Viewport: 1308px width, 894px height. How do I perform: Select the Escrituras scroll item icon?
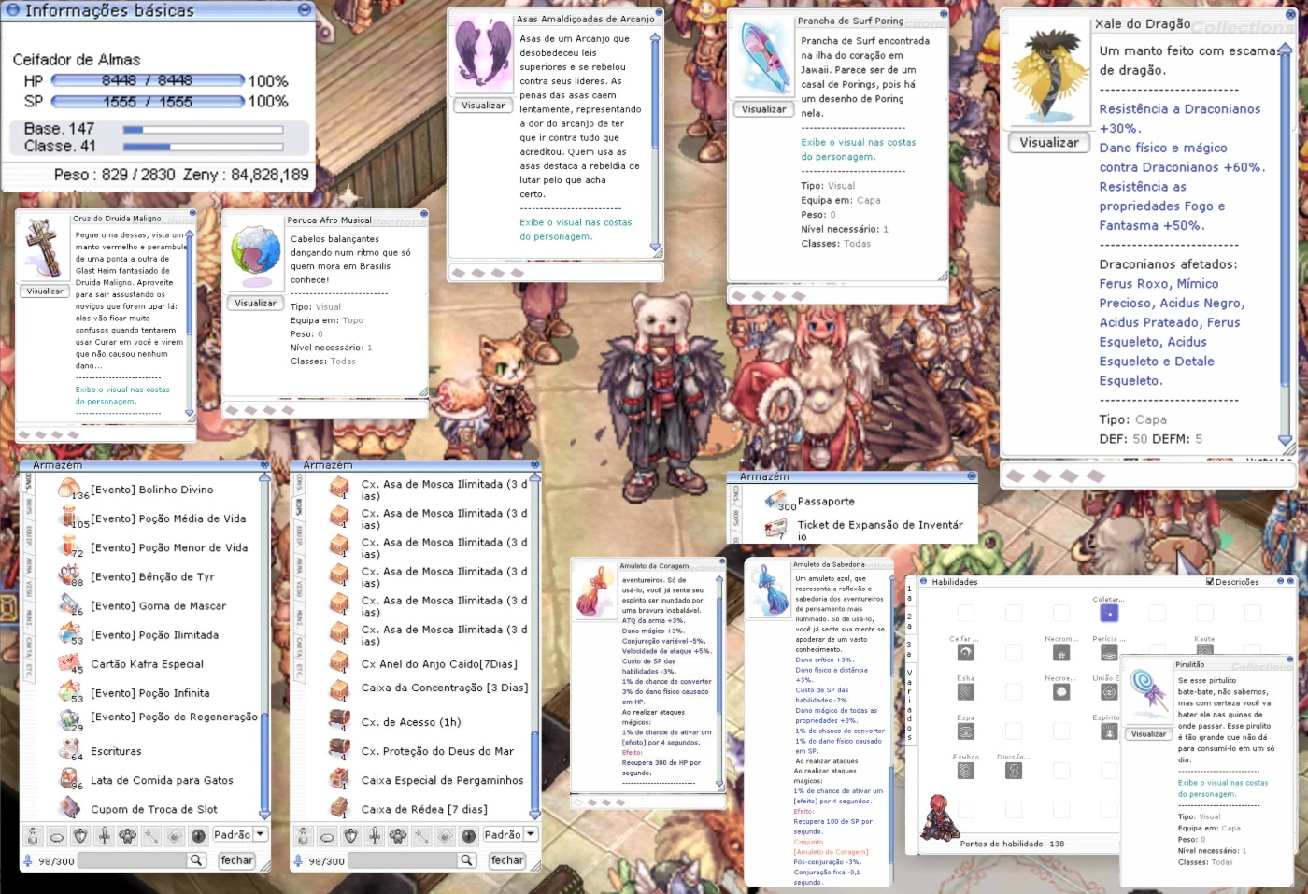(x=69, y=750)
